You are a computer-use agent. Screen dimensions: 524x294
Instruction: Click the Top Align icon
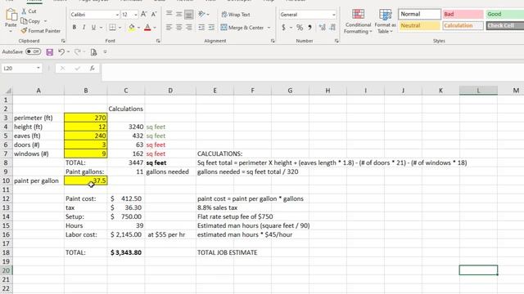pyautogui.click(x=169, y=14)
